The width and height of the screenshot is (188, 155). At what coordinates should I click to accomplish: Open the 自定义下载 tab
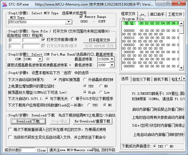pyautogui.click(x=141, y=79)
